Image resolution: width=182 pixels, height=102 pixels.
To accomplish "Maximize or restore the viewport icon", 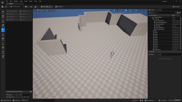I will click(x=146, y=10).
